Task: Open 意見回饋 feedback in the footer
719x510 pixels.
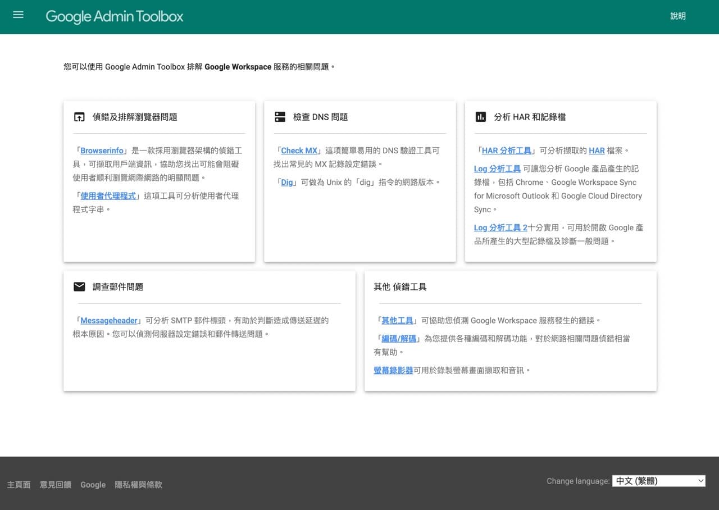Action: coord(56,485)
